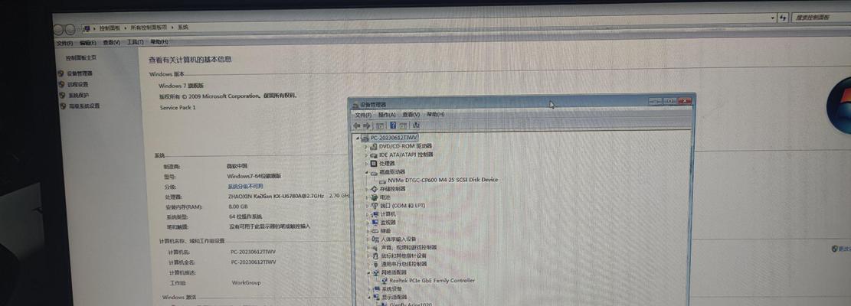Open the 远程设置 sidebar link
851x306 pixels.
[78, 84]
